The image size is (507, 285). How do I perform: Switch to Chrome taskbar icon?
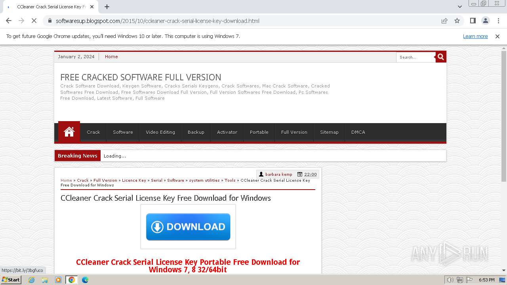click(x=72, y=280)
